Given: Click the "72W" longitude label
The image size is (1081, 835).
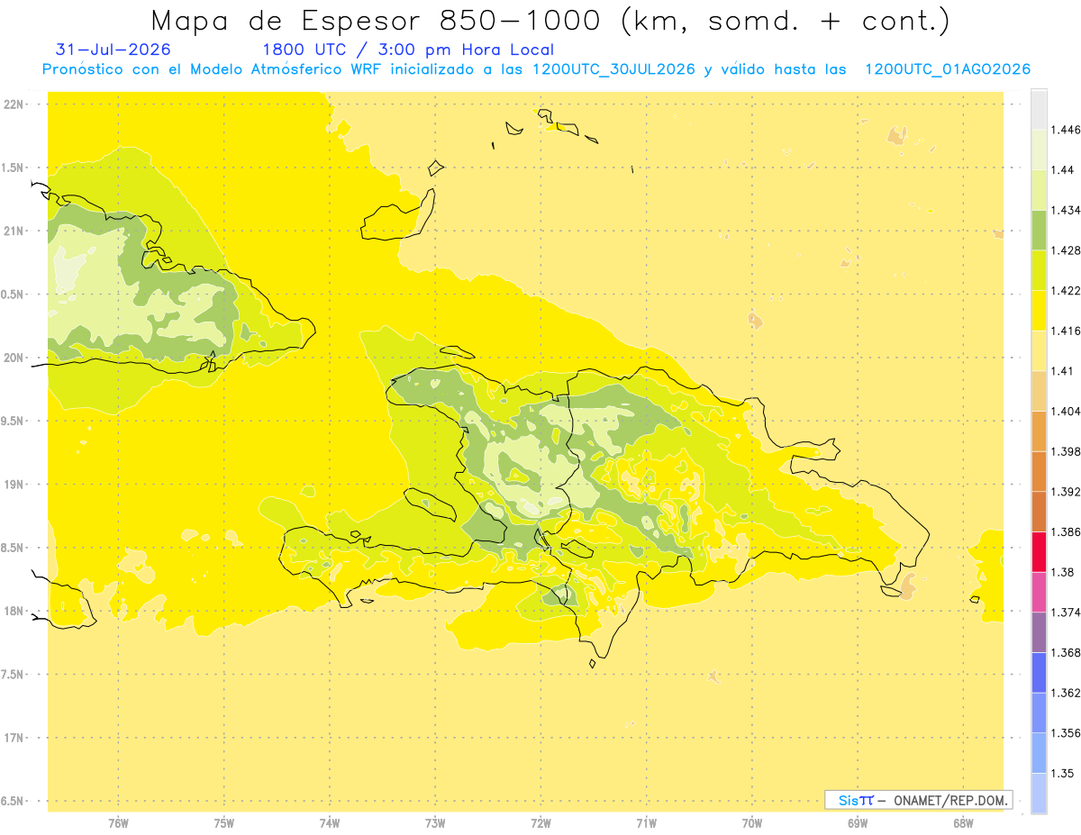Looking at the screenshot, I should [541, 823].
